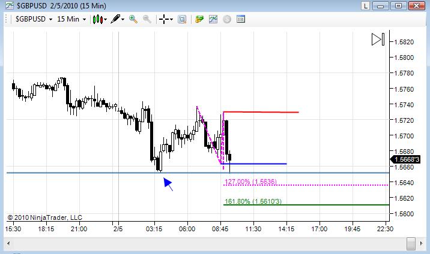Click the 127.00% (1.5636) Fibonacci label
Image resolution: width=430 pixels, height=254 pixels.
tap(250, 182)
